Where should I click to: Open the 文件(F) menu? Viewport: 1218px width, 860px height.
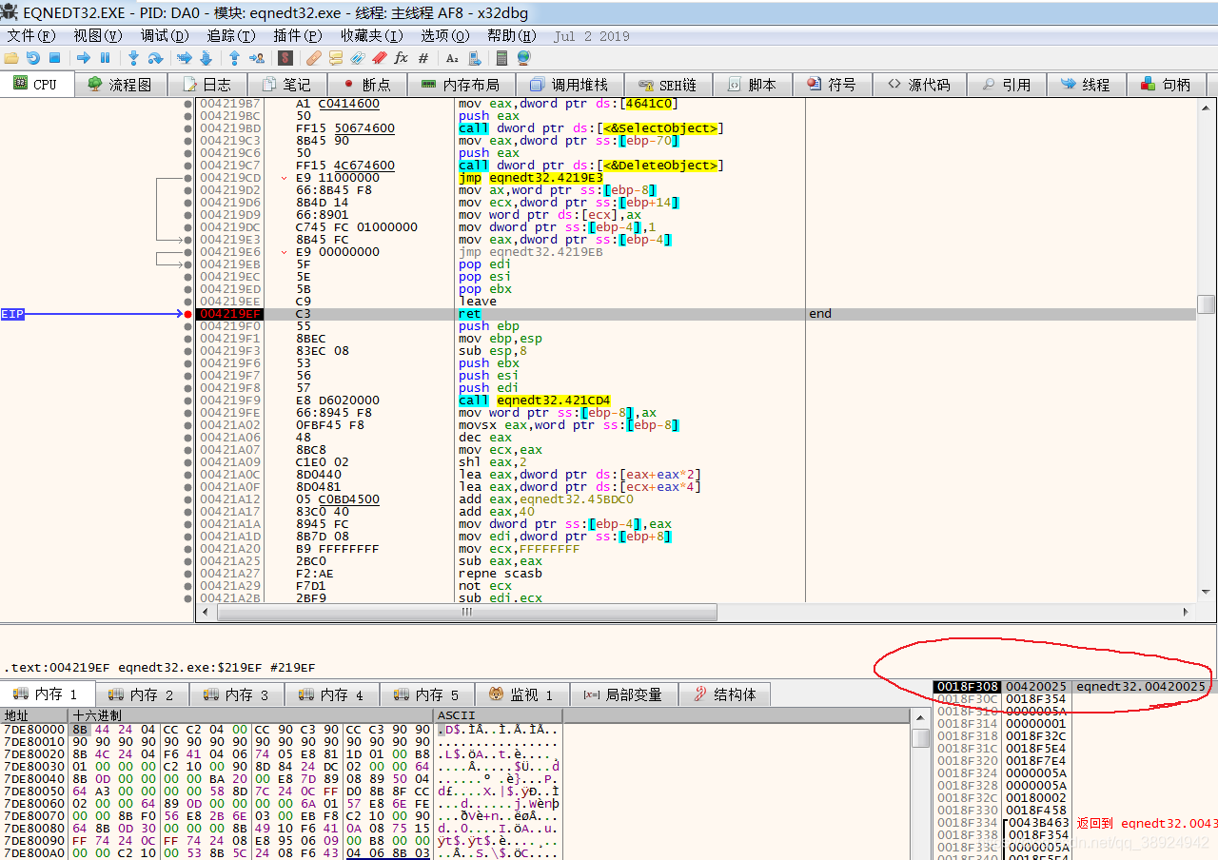(31, 35)
